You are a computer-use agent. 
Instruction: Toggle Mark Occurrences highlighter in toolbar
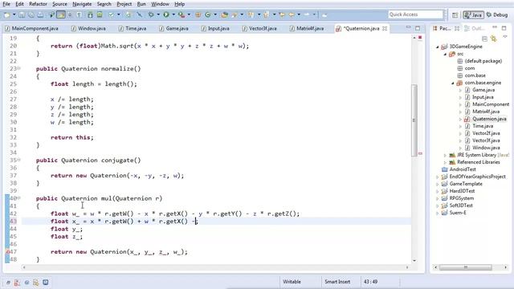(x=61, y=14)
